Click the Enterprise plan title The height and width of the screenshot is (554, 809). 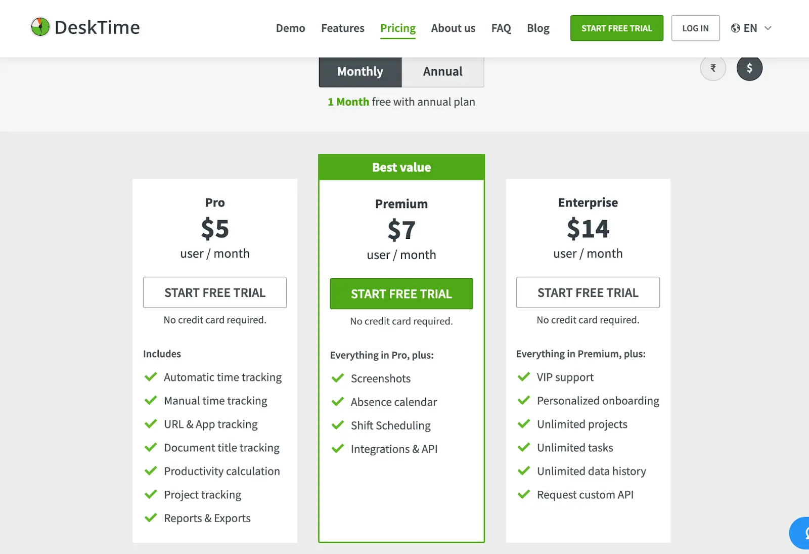coord(588,203)
